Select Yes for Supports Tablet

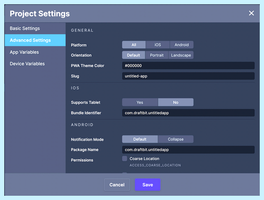140,102
